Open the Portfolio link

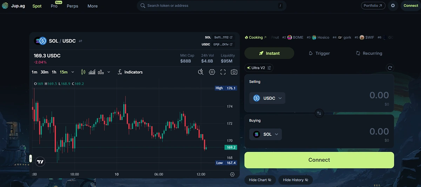pos(373,6)
